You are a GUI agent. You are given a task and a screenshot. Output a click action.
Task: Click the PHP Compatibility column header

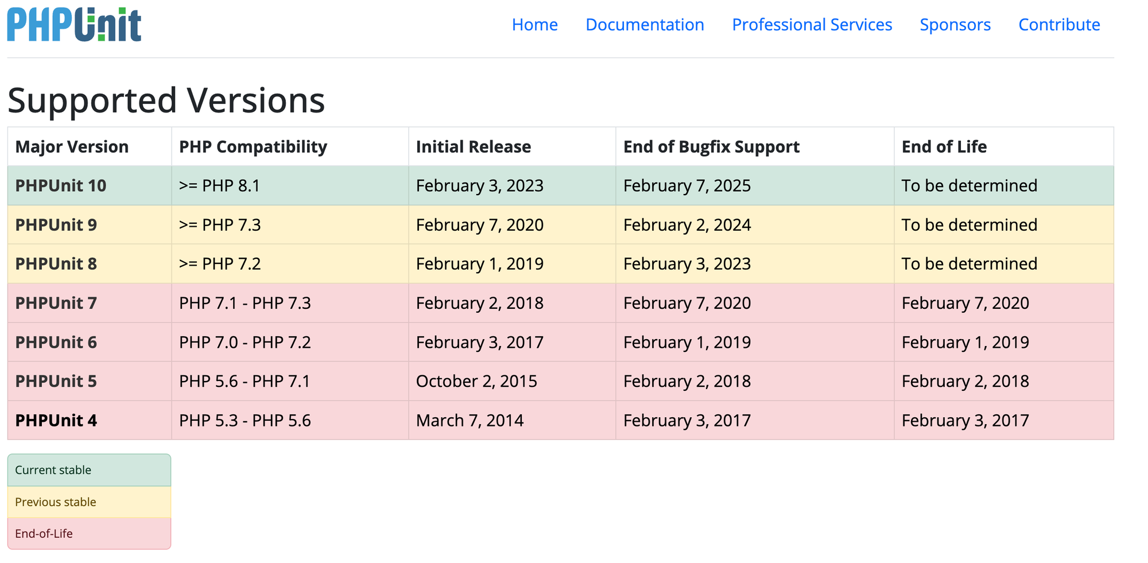coord(253,147)
